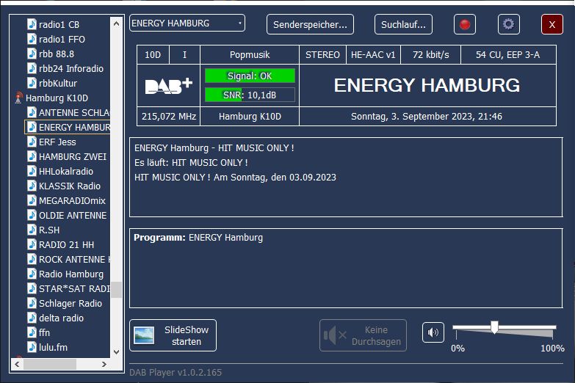Click the 54 CU, EEP 3-A cell

click(x=508, y=55)
